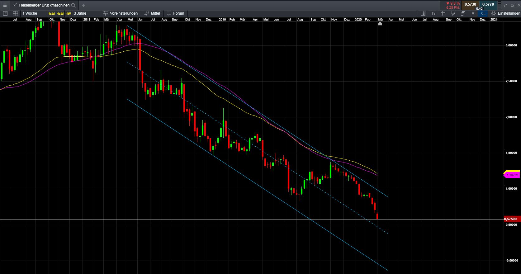Toggle the chart grid lines
This screenshot has width=521, height=274.
[x=443, y=13]
